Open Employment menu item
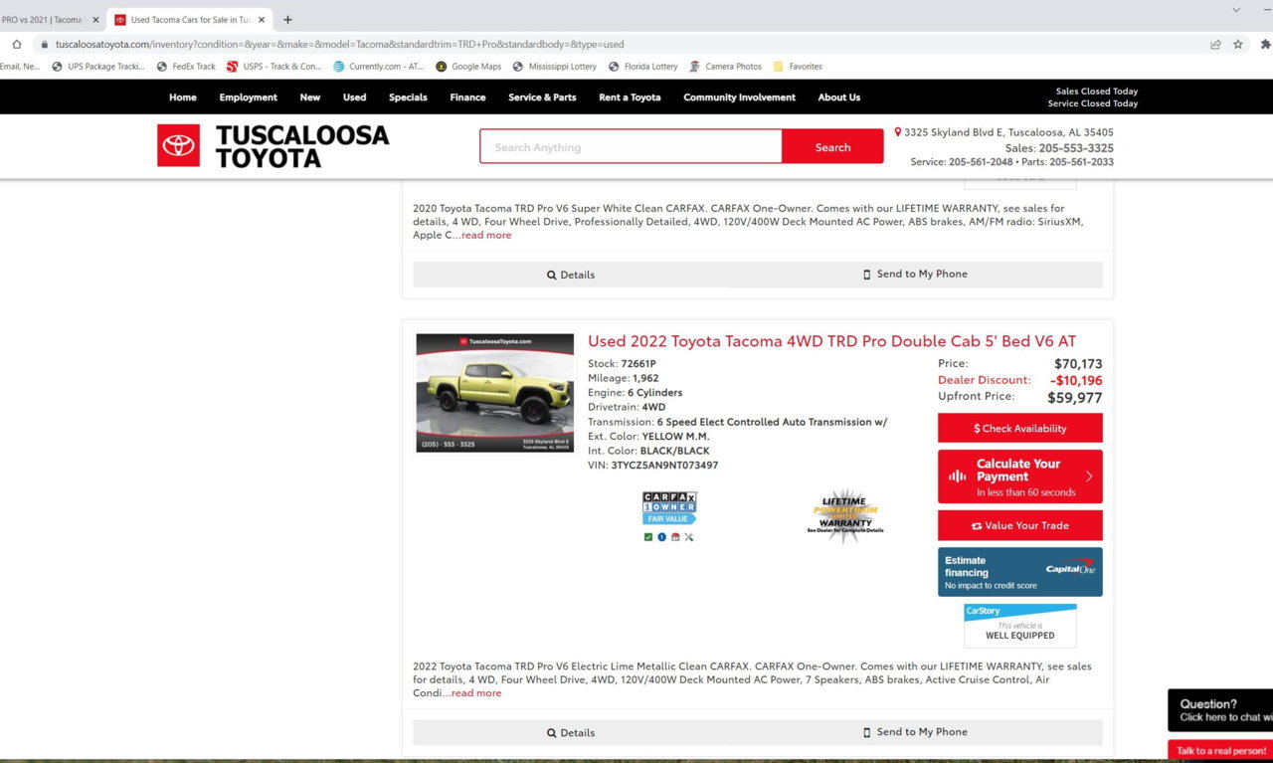Image resolution: width=1273 pixels, height=763 pixels. coord(249,97)
